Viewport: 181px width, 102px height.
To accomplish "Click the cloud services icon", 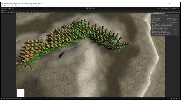I will pos(9,8).
